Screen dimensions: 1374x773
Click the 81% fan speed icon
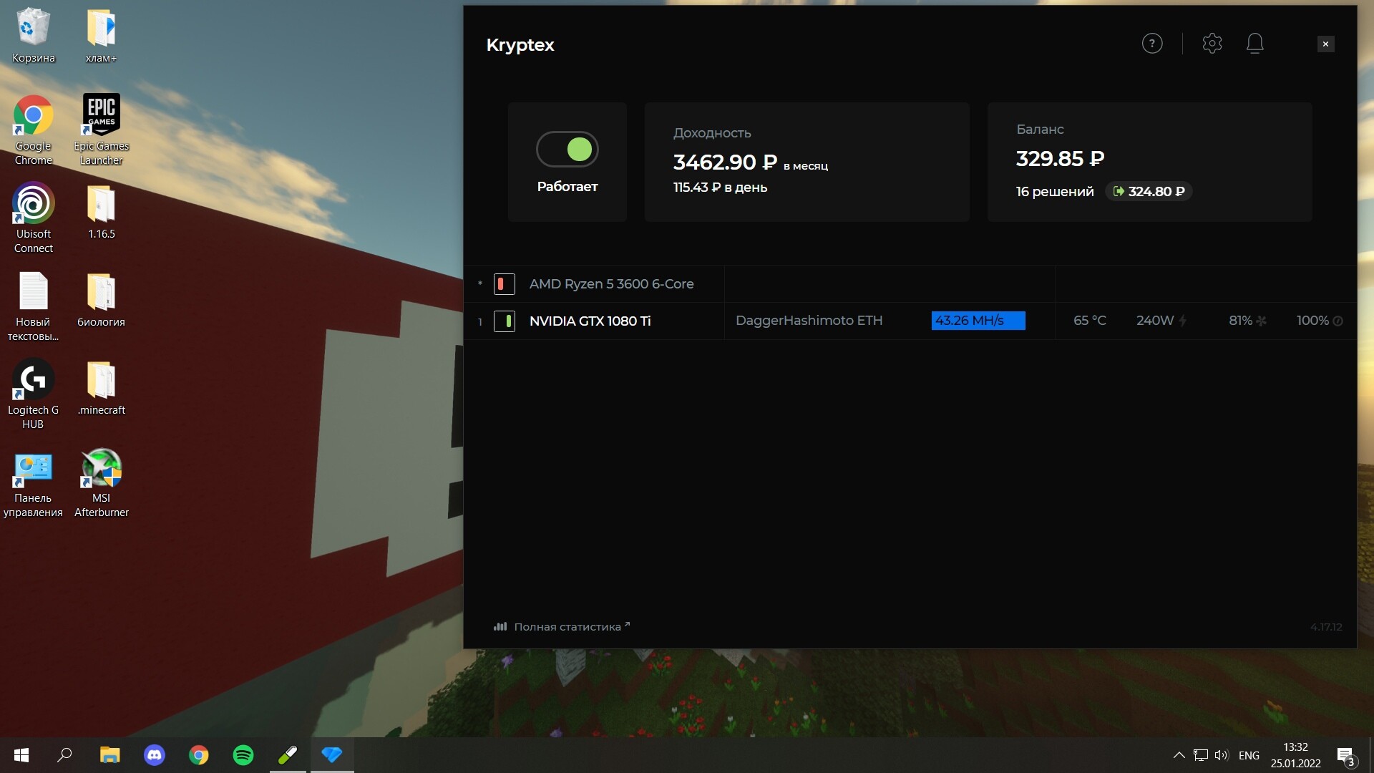(x=1262, y=321)
